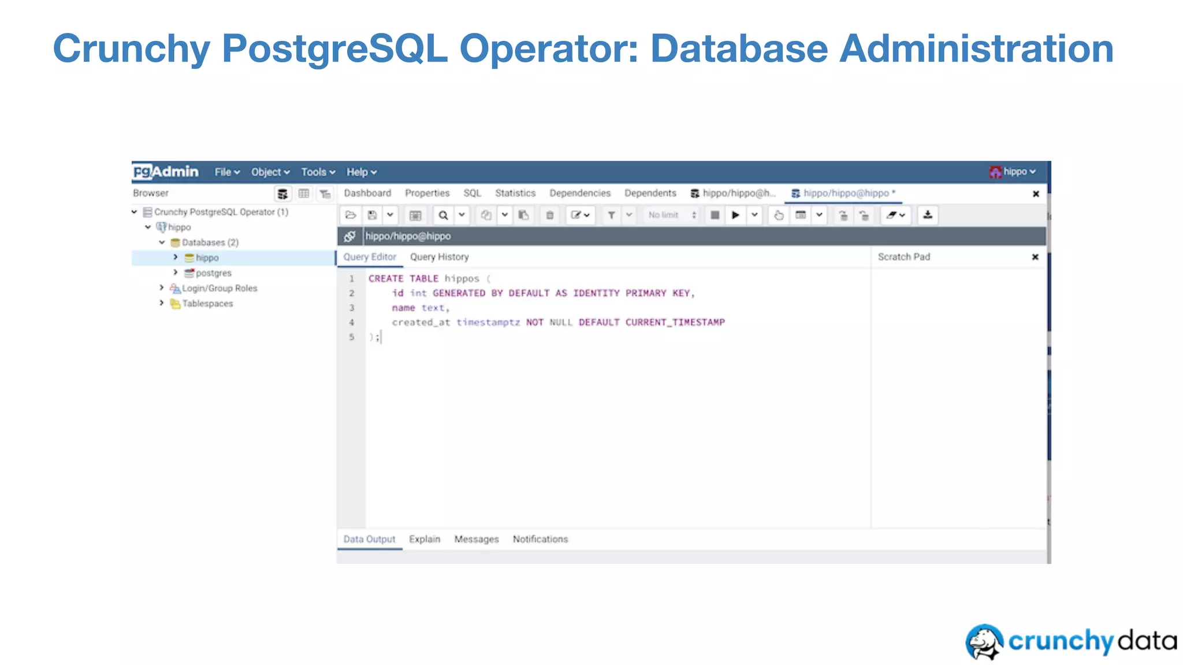Click the Filtered Rows icon in Browser panel
The width and height of the screenshot is (1183, 665).
325,193
